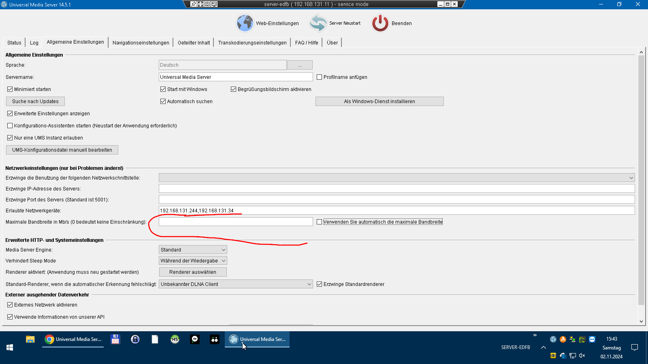
Task: Click the green dotted-shape tray icon
Action: (x=582, y=339)
